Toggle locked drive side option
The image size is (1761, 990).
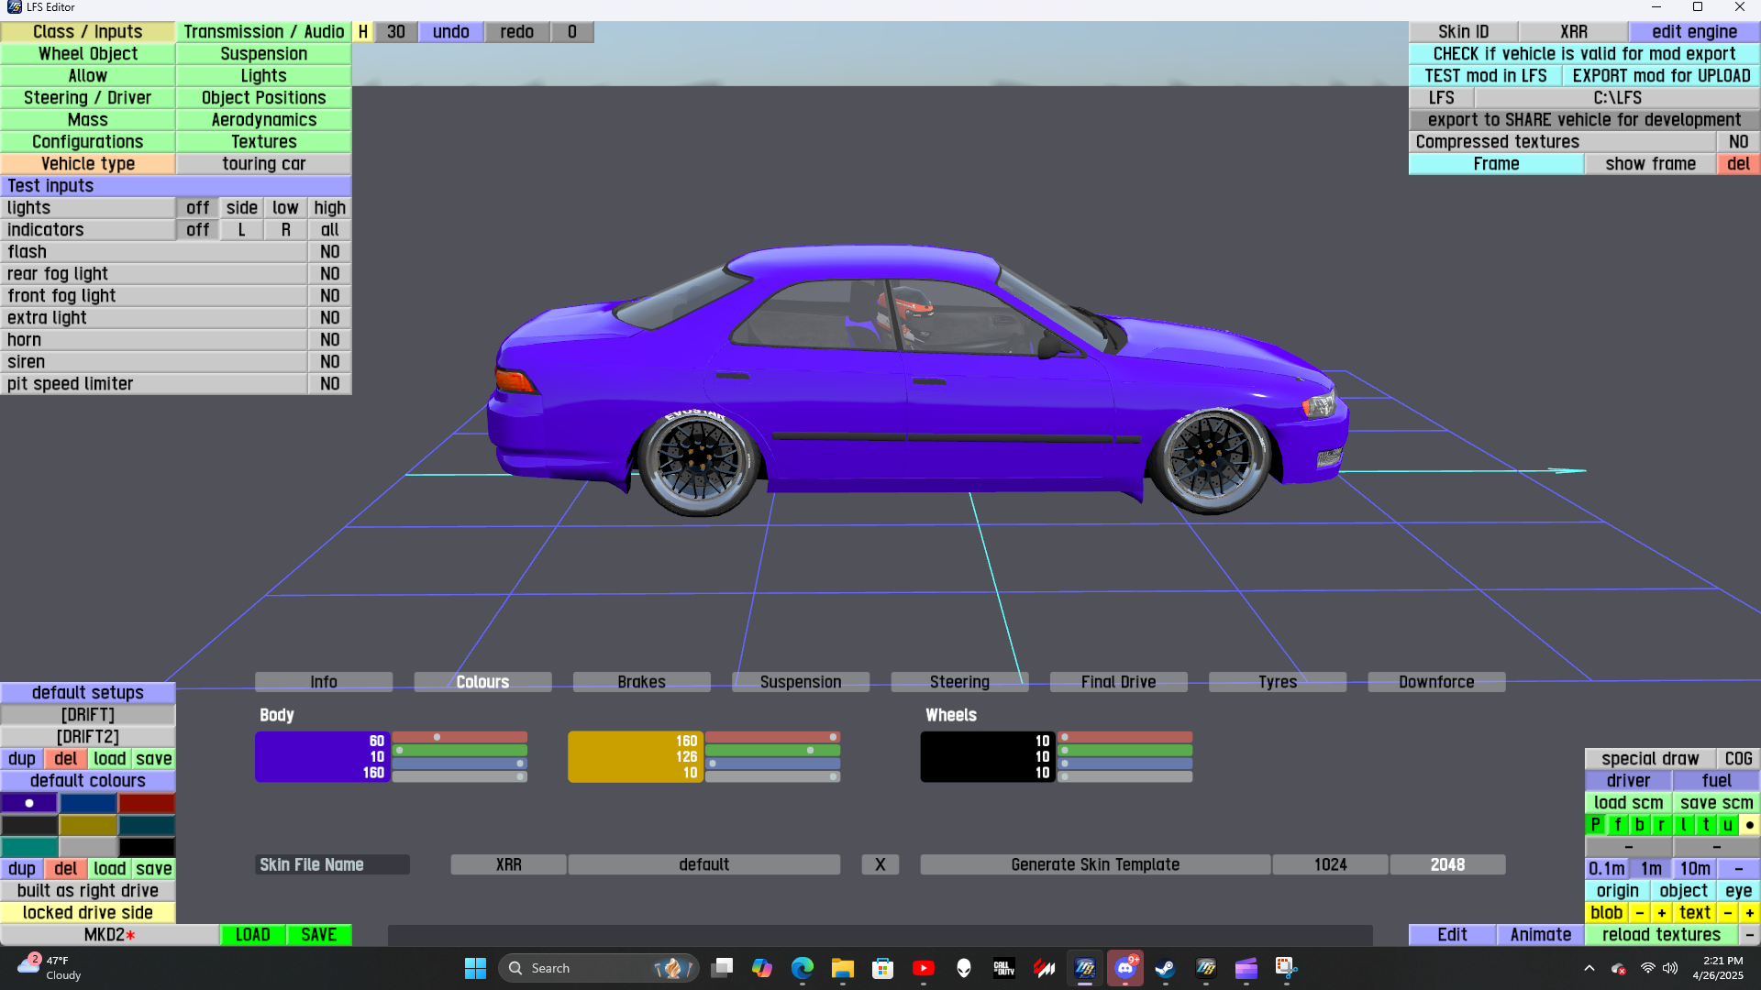coord(88,912)
